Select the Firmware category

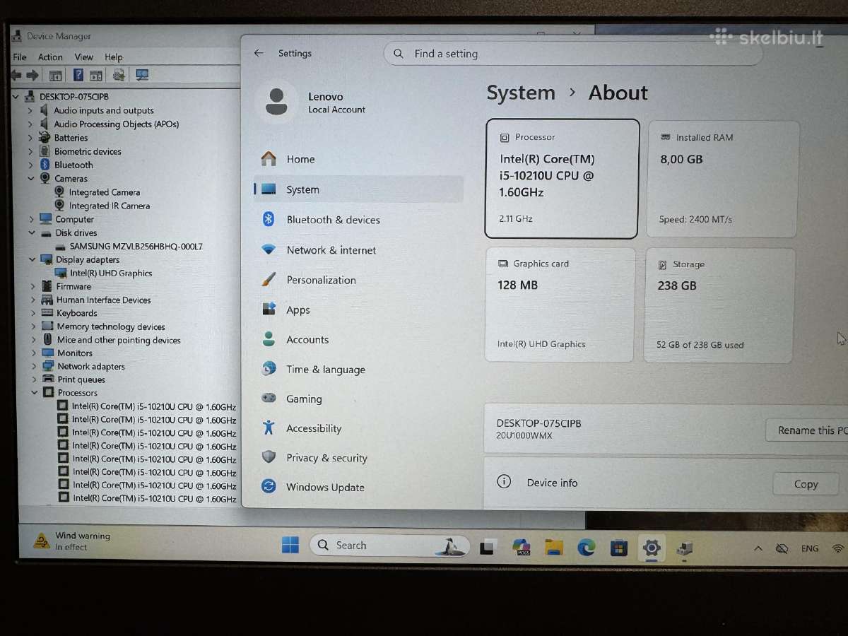click(x=73, y=286)
